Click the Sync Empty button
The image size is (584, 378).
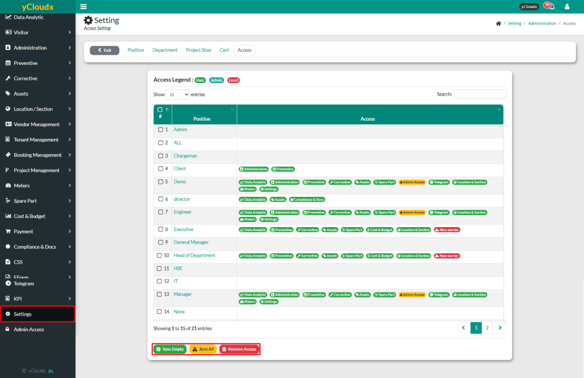170,349
